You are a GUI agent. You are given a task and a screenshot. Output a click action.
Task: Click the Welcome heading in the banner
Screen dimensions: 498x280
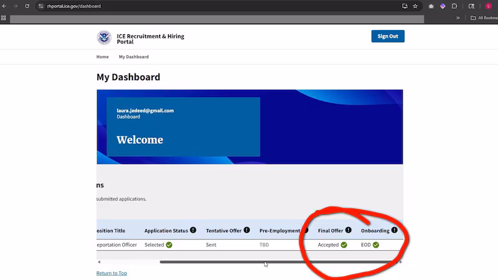[x=139, y=139]
